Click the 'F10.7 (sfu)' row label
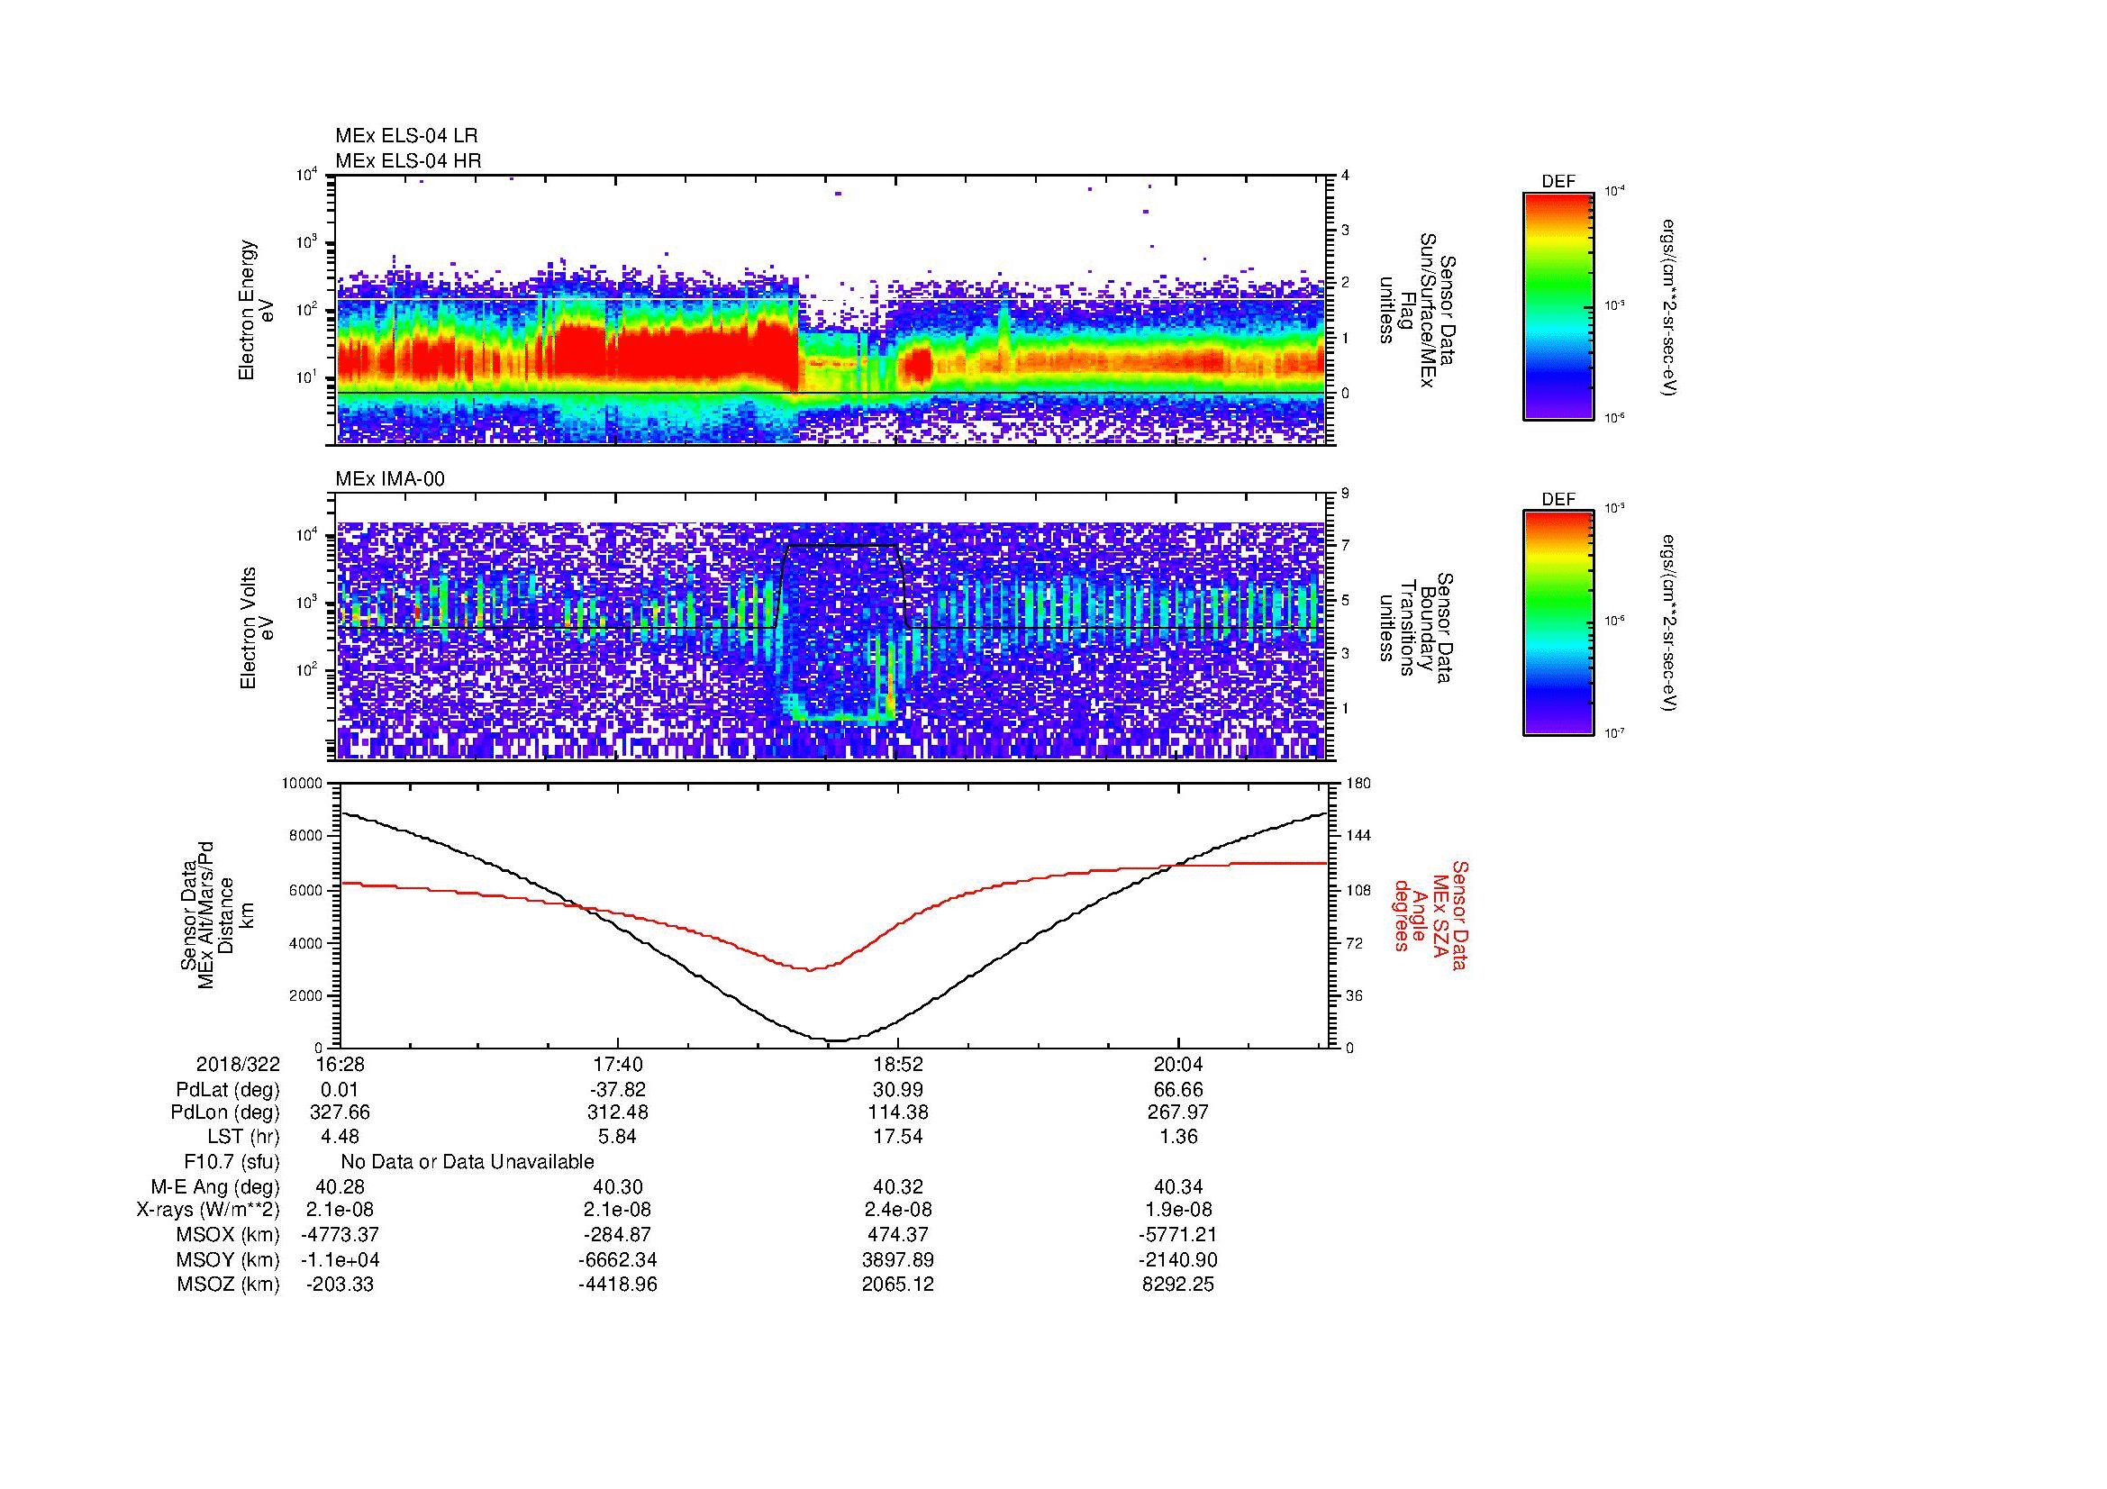Screen dimensions: 2107x1489 pyautogui.click(x=232, y=1162)
